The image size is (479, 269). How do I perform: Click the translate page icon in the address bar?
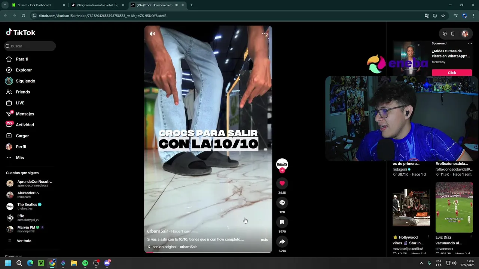[427, 16]
